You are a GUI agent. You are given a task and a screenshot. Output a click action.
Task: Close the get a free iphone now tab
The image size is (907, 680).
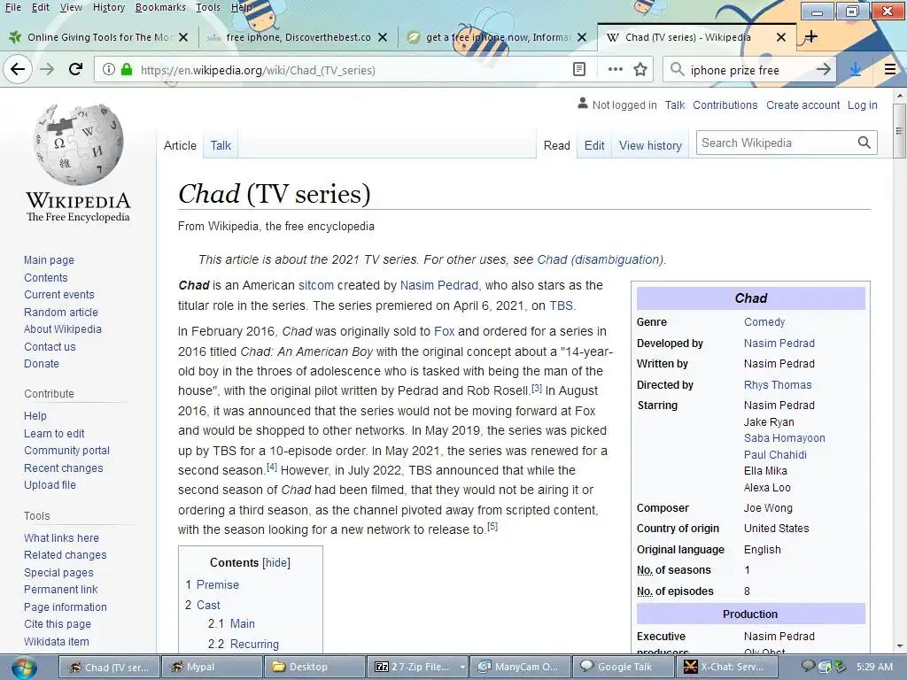(x=582, y=37)
